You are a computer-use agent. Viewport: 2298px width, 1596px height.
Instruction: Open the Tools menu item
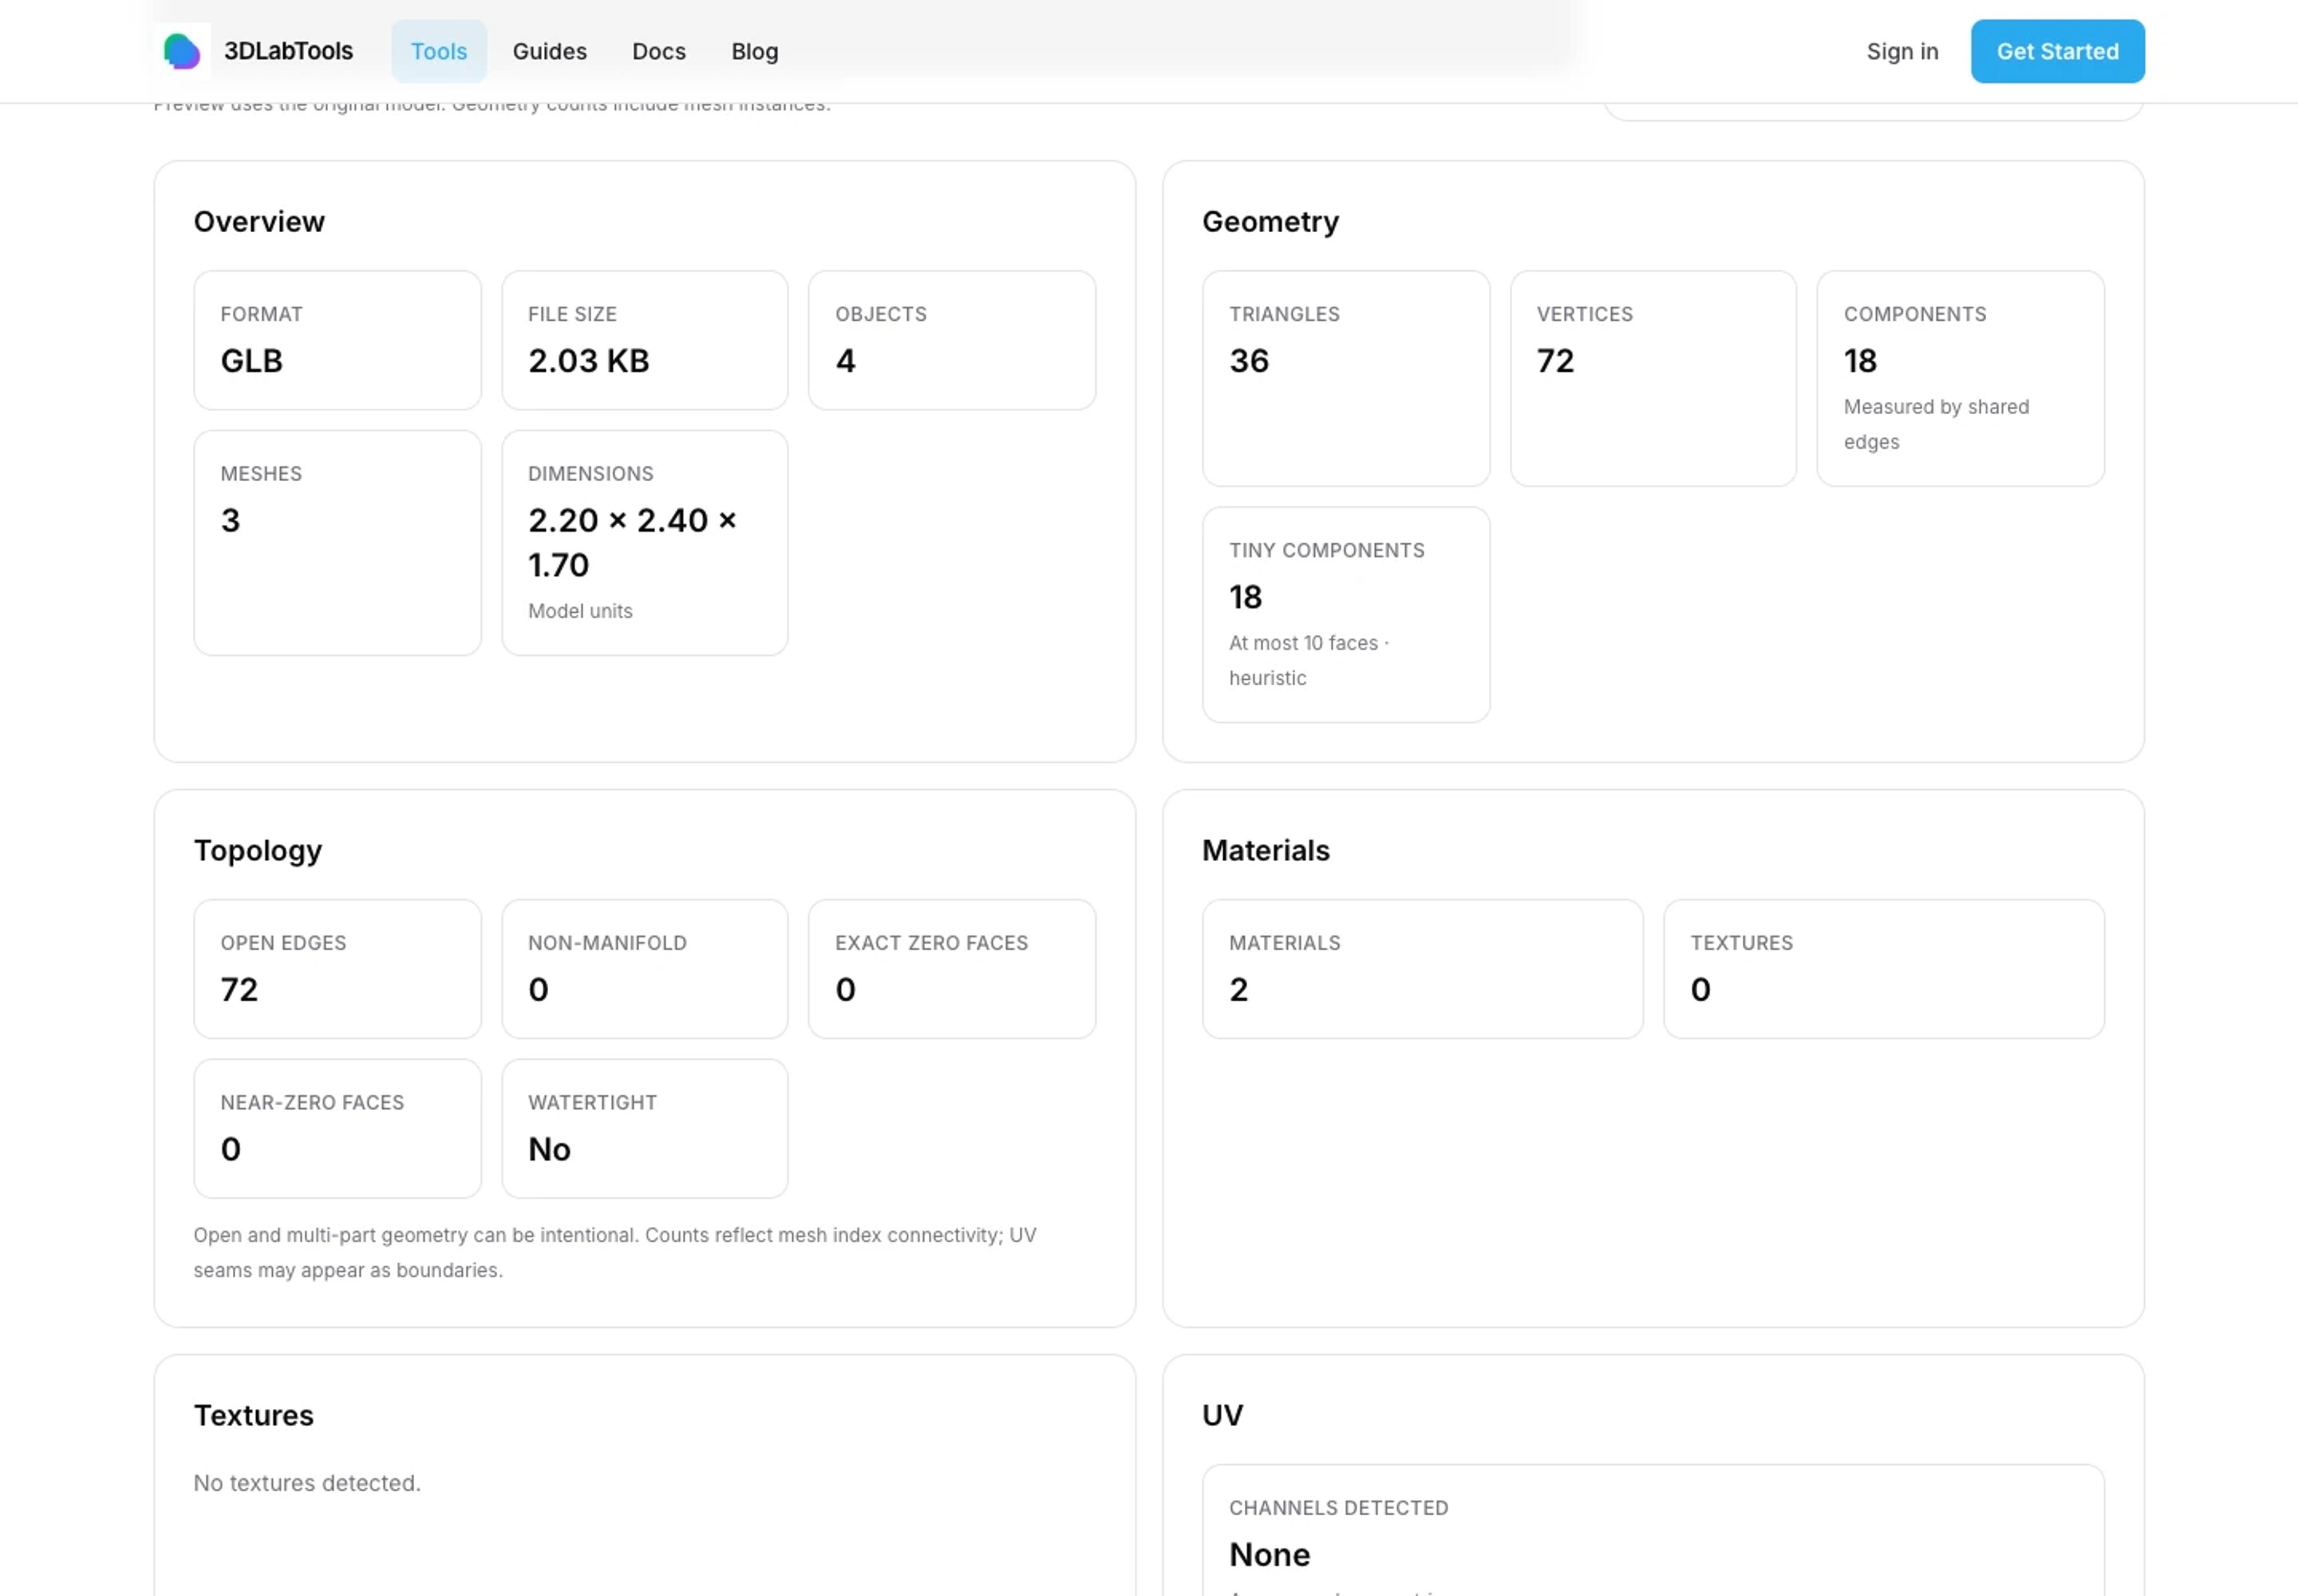click(439, 51)
